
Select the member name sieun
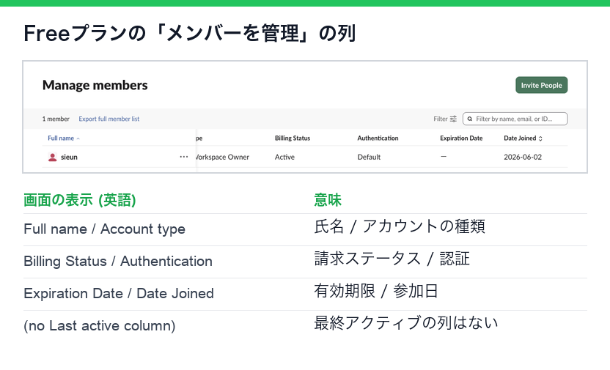69,157
